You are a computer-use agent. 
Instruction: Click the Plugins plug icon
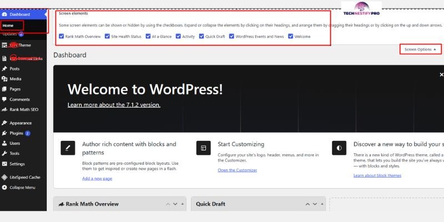4,133
